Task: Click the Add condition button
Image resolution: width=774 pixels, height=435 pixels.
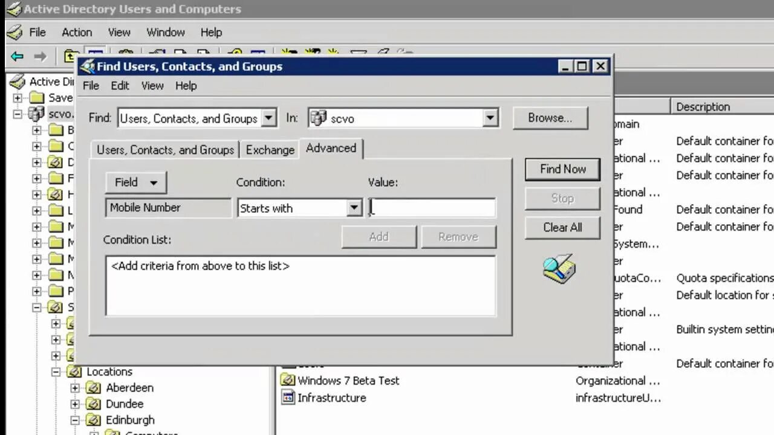Action: tap(379, 236)
